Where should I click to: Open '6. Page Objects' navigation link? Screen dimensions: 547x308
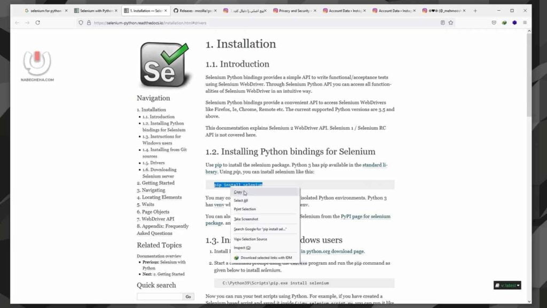pos(153,212)
